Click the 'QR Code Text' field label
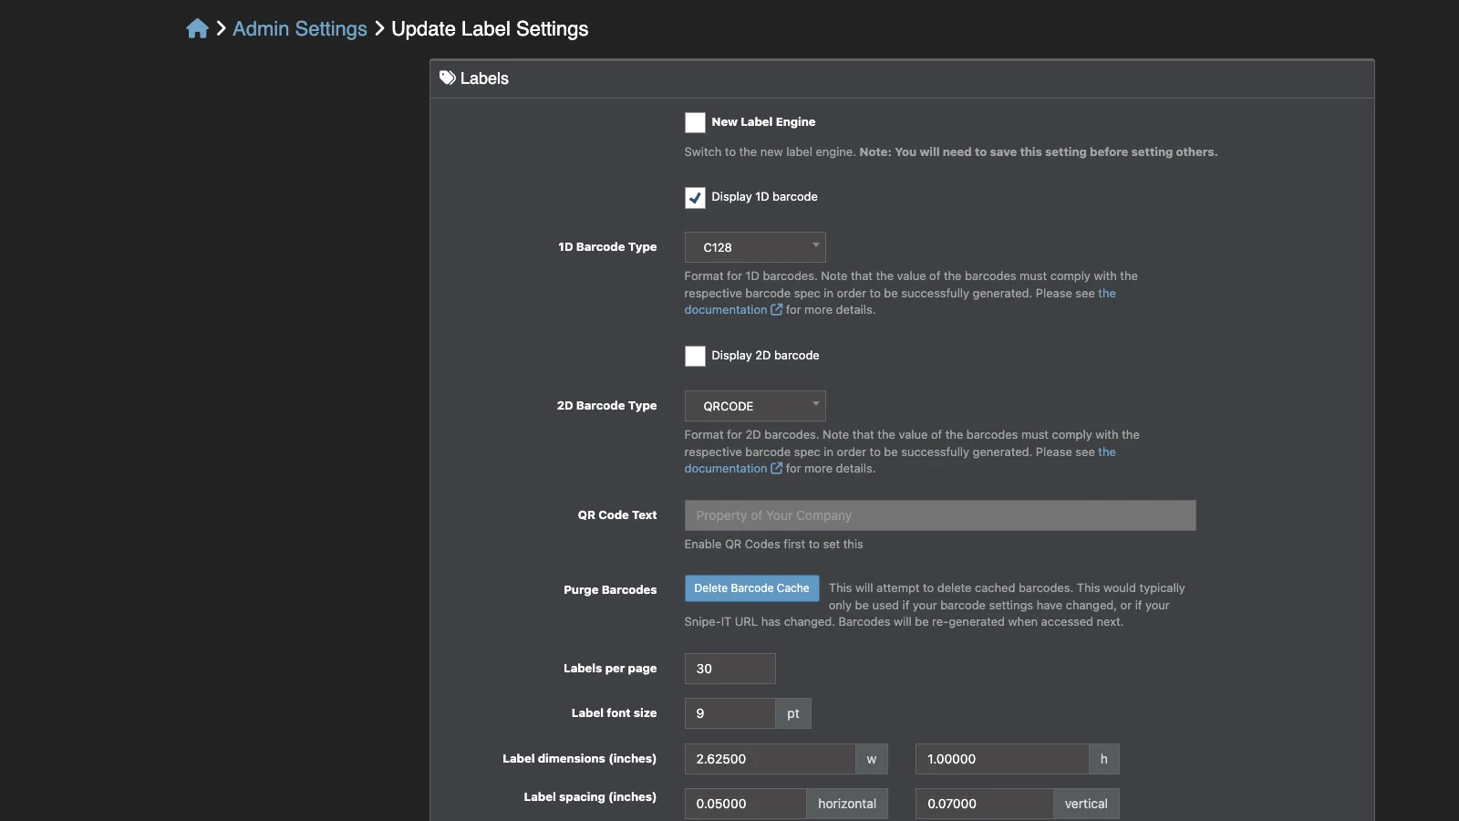 (x=617, y=515)
